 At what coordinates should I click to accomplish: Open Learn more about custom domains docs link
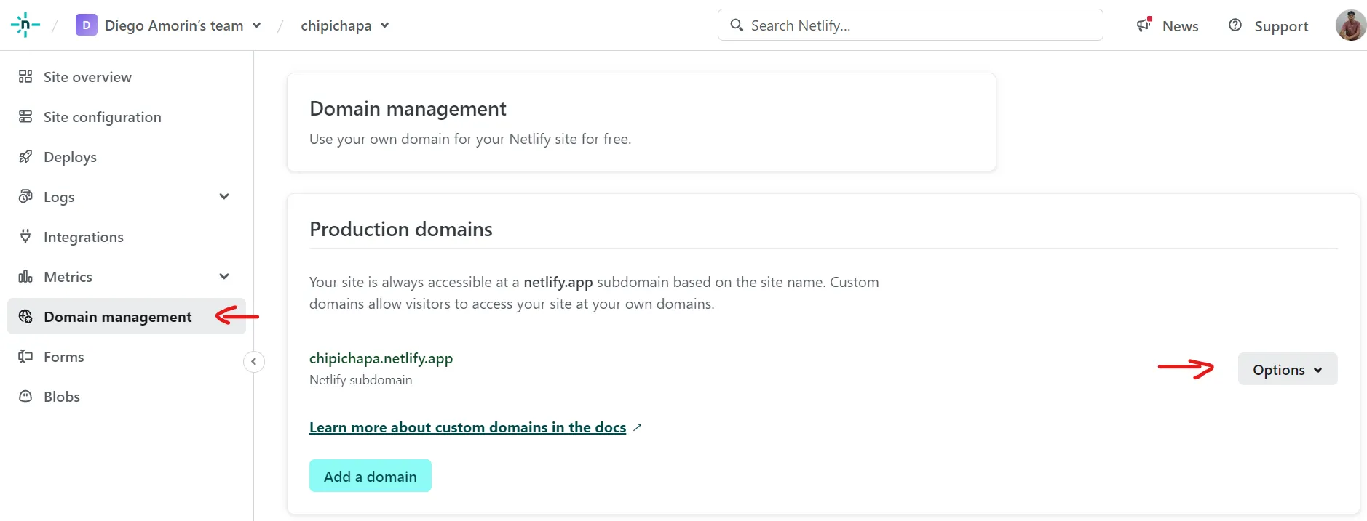467,427
